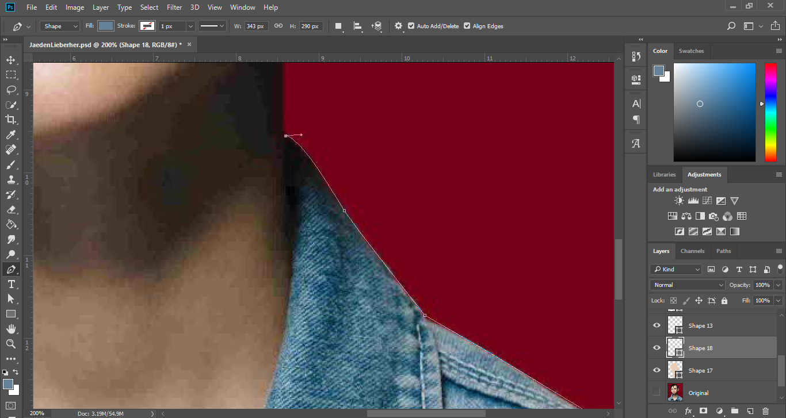786x418 pixels.
Task: Open the stroke width dropdown
Action: tap(190, 26)
